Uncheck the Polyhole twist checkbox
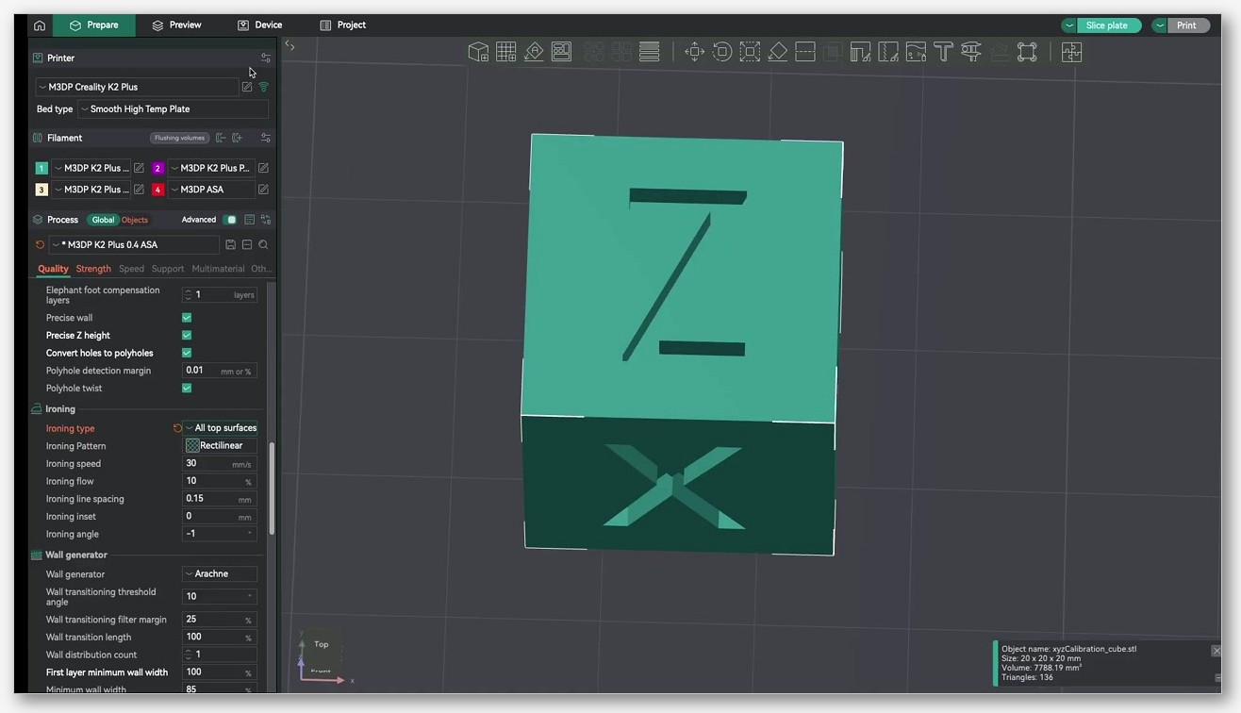 [187, 388]
